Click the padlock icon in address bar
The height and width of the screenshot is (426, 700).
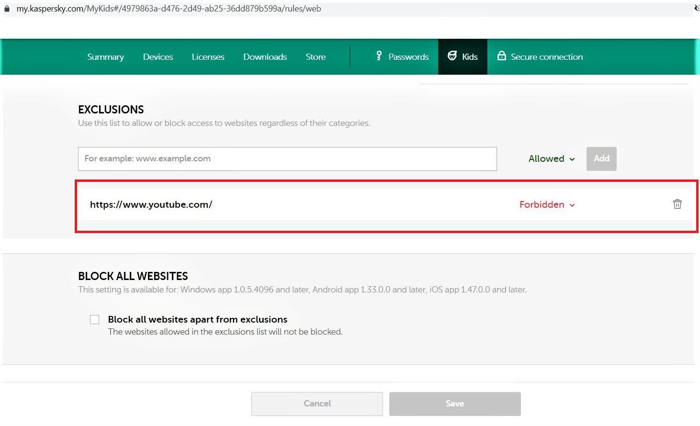tap(7, 9)
